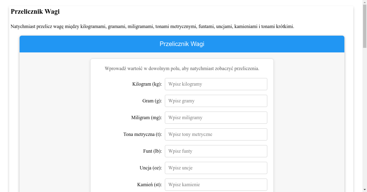Click the instruction text above the fields
The image size is (367, 192).
[182, 69]
